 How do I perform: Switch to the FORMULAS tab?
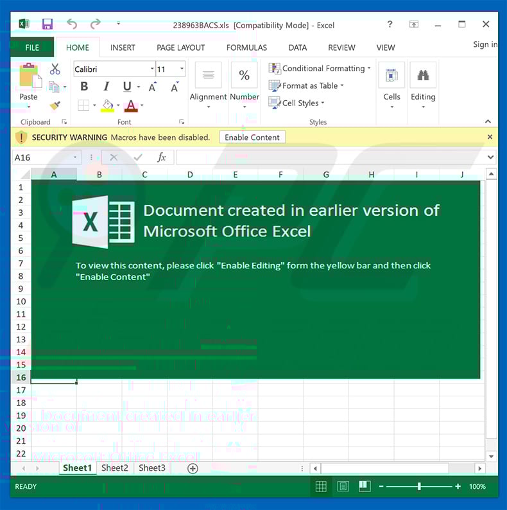click(246, 48)
